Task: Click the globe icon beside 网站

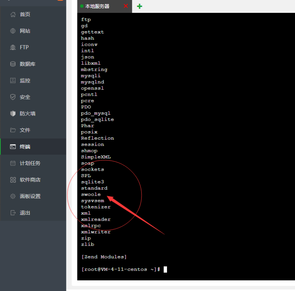Action: 13,31
